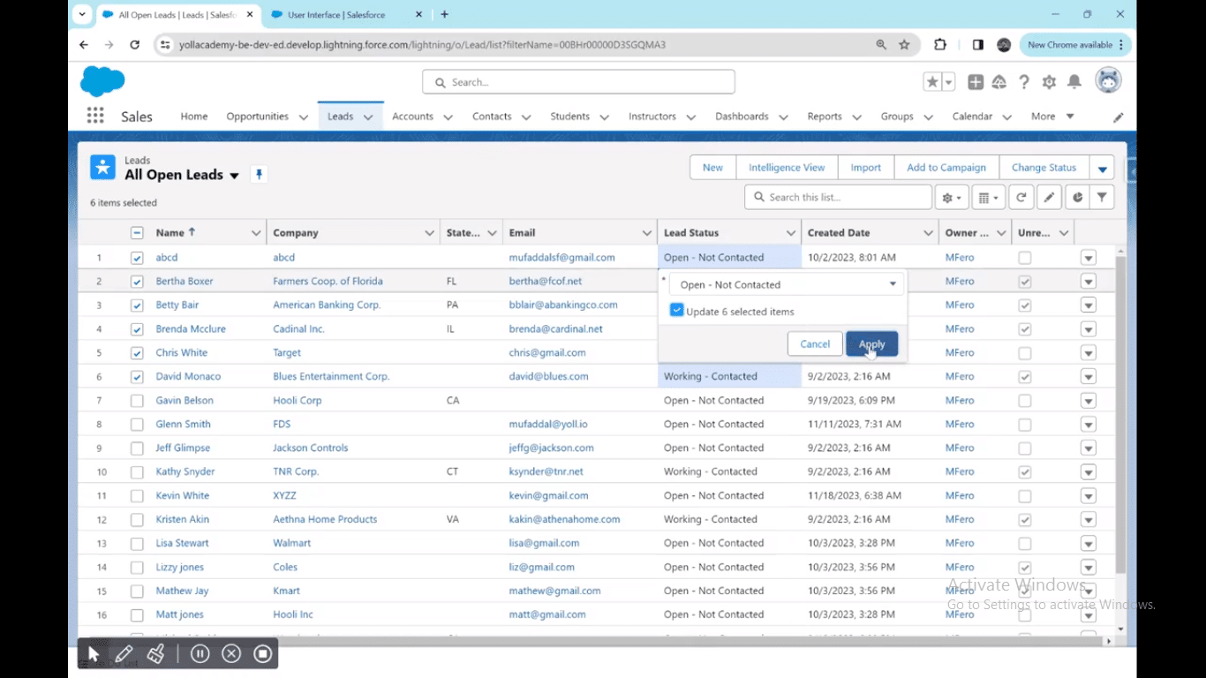Switch to the Accounts tab
The height and width of the screenshot is (678, 1206).
click(x=412, y=117)
